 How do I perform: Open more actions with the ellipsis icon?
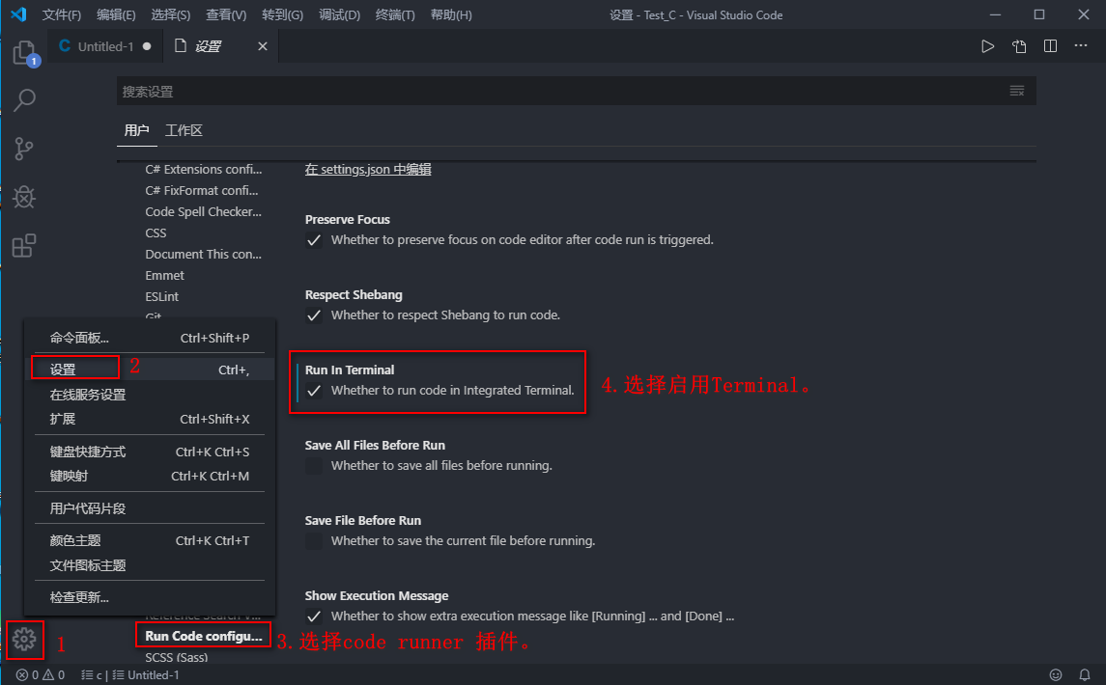click(1082, 44)
